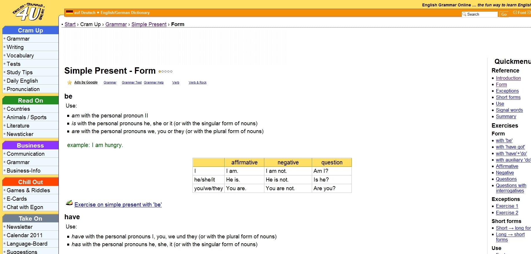Viewport: 531px width, 254px height.
Task: Click into the Search text field
Action: pyautogui.click(x=481, y=14)
